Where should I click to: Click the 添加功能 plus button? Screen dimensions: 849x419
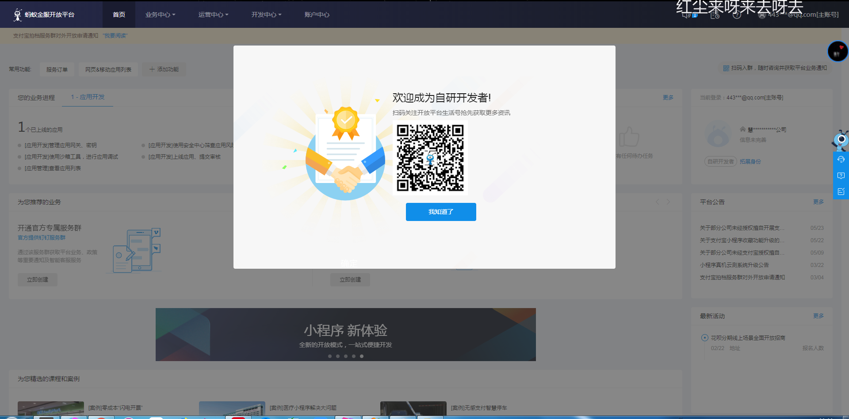click(164, 69)
